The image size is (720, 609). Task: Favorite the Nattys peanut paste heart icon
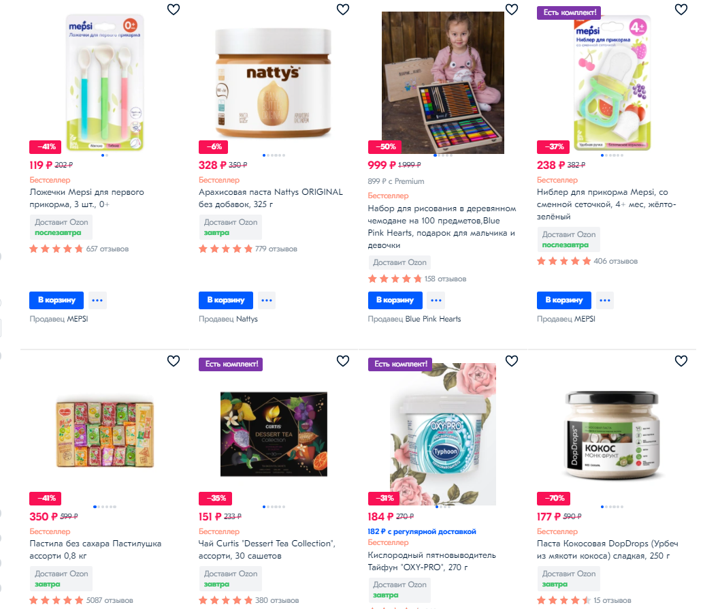pyautogui.click(x=342, y=9)
